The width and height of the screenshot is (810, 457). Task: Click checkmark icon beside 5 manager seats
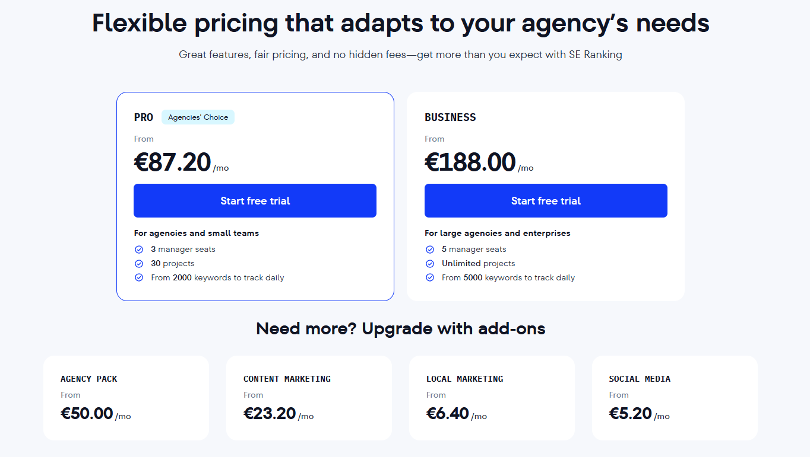tap(430, 250)
